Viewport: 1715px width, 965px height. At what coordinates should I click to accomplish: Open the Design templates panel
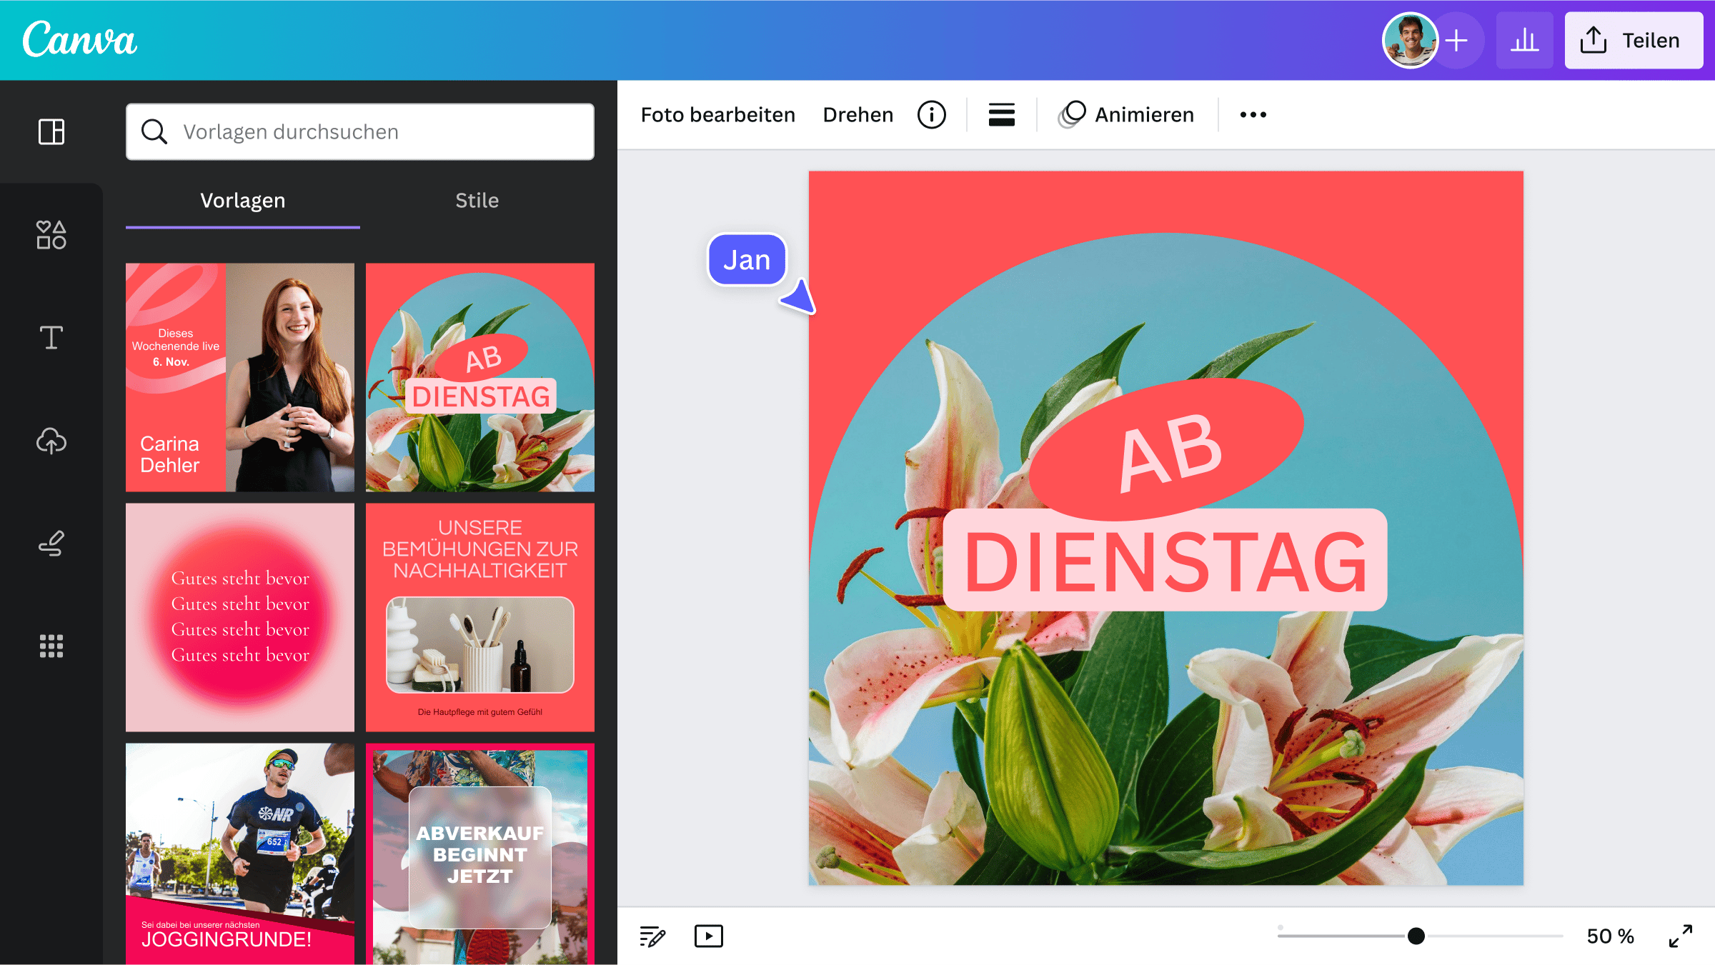coord(51,131)
